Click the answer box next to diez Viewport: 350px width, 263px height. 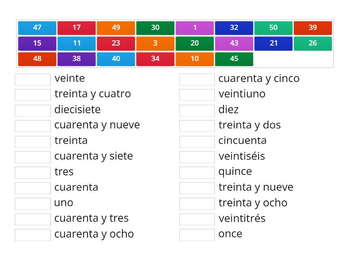[197, 110]
